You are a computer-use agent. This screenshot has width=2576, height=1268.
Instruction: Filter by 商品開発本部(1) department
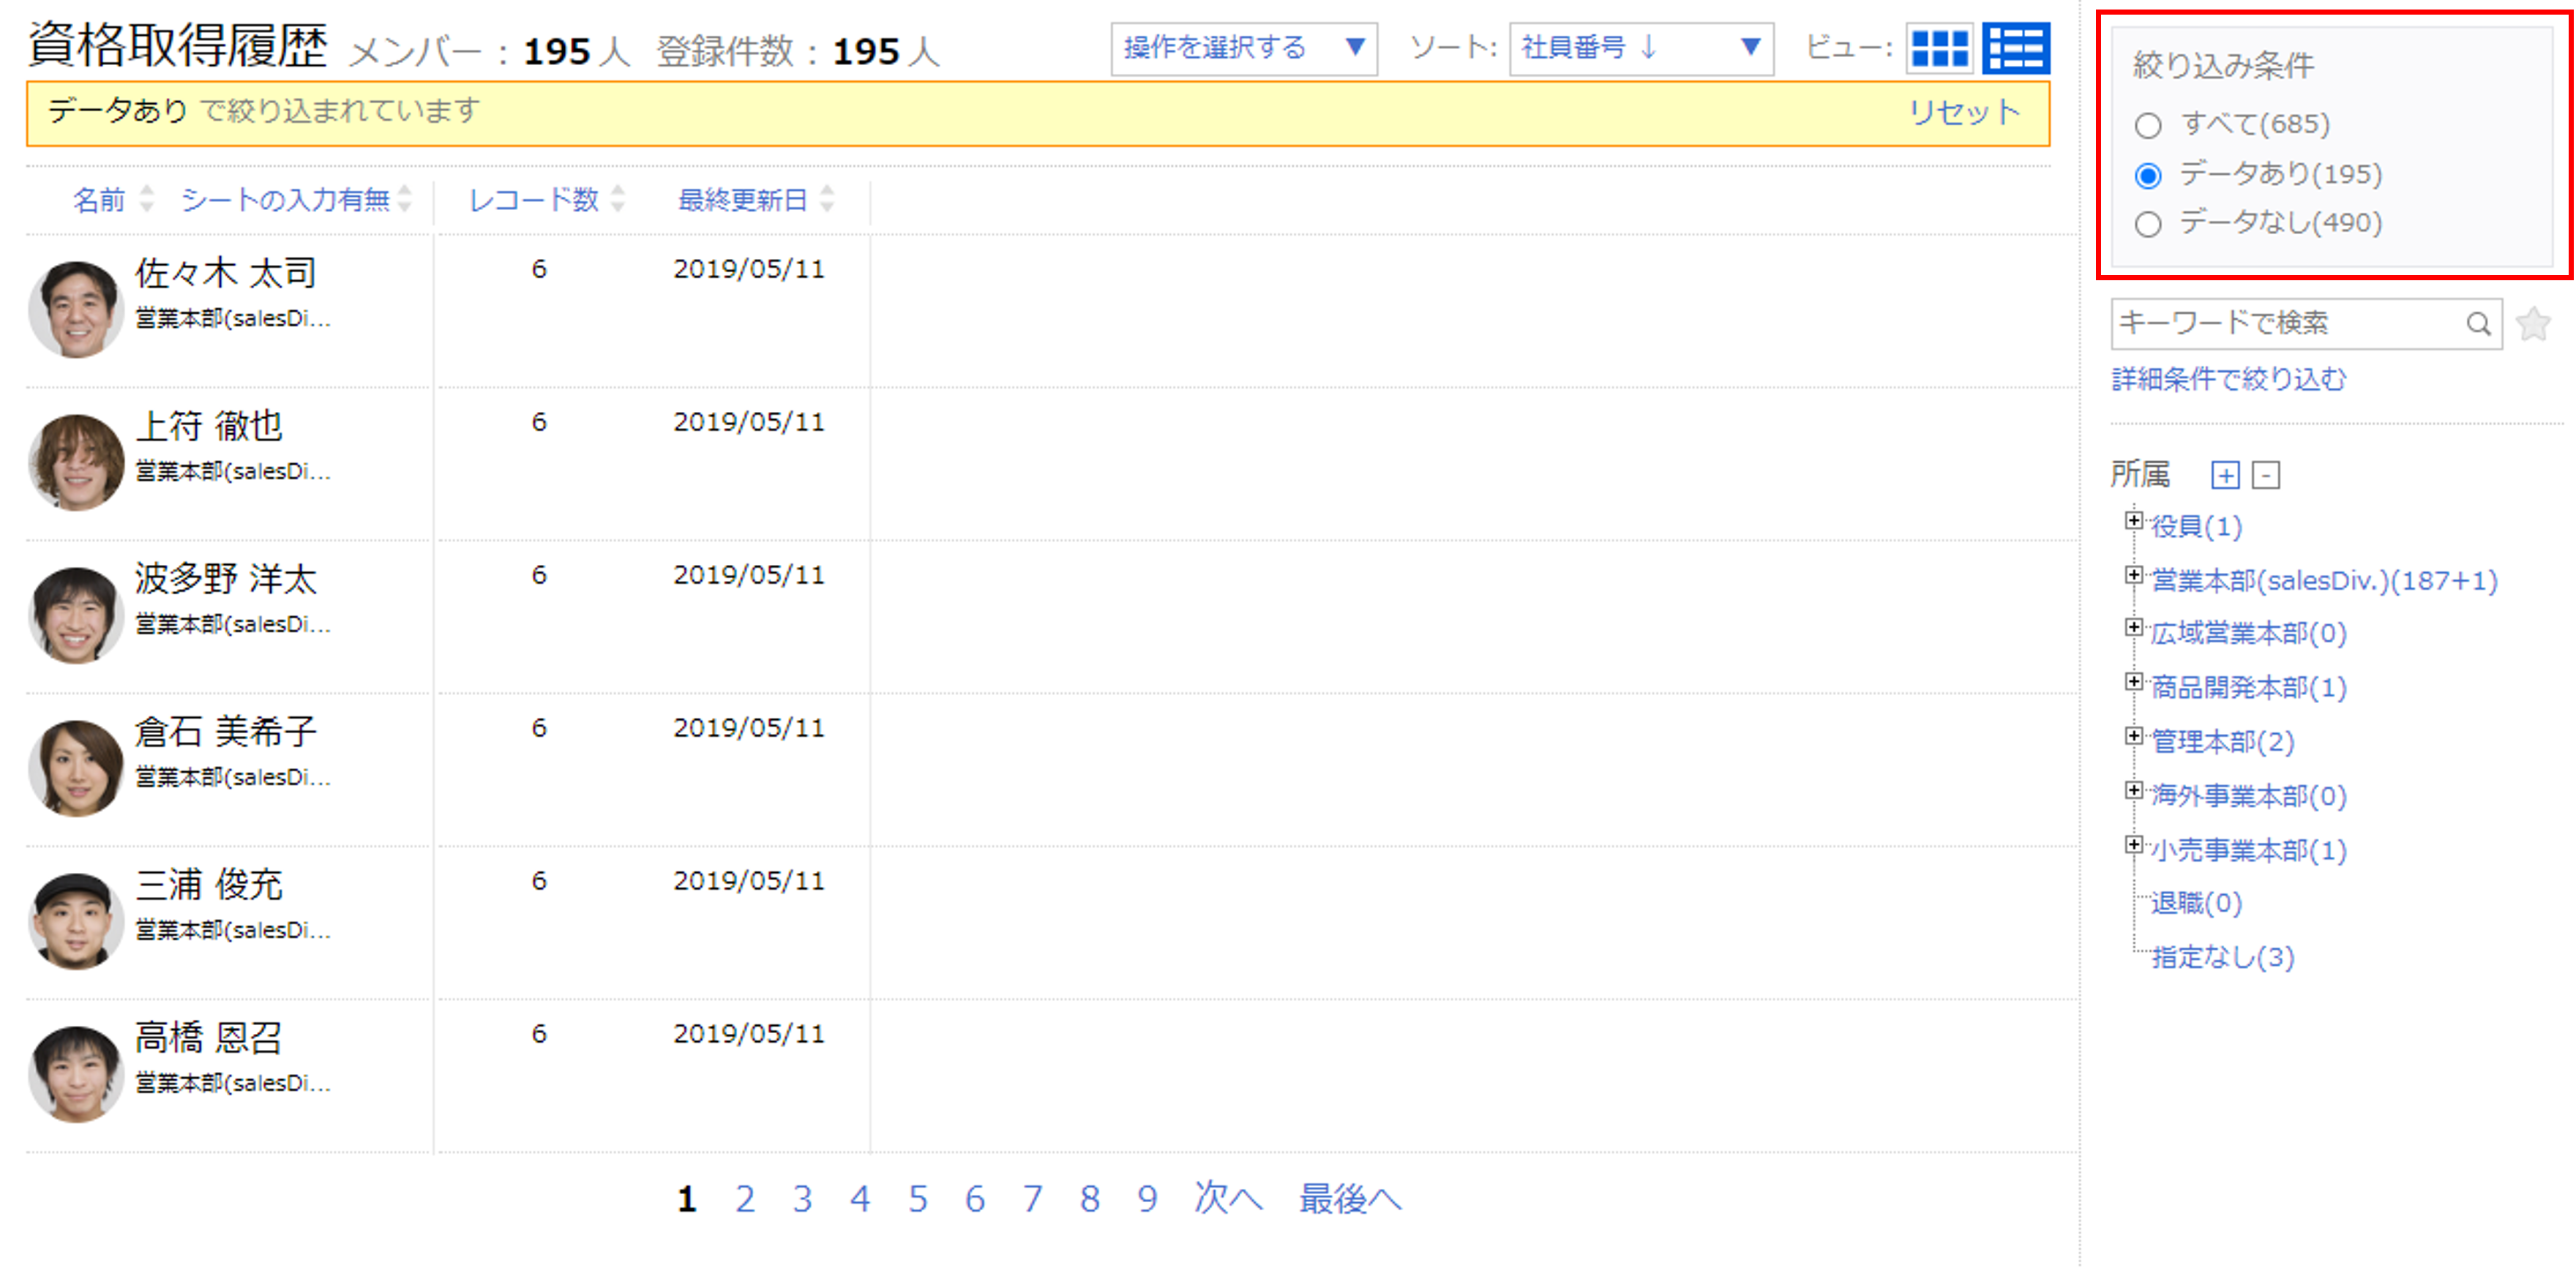(x=2248, y=687)
